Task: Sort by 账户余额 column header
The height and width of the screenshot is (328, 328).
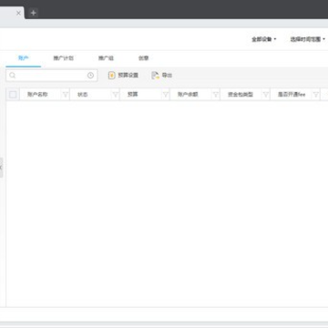Action: [188, 95]
